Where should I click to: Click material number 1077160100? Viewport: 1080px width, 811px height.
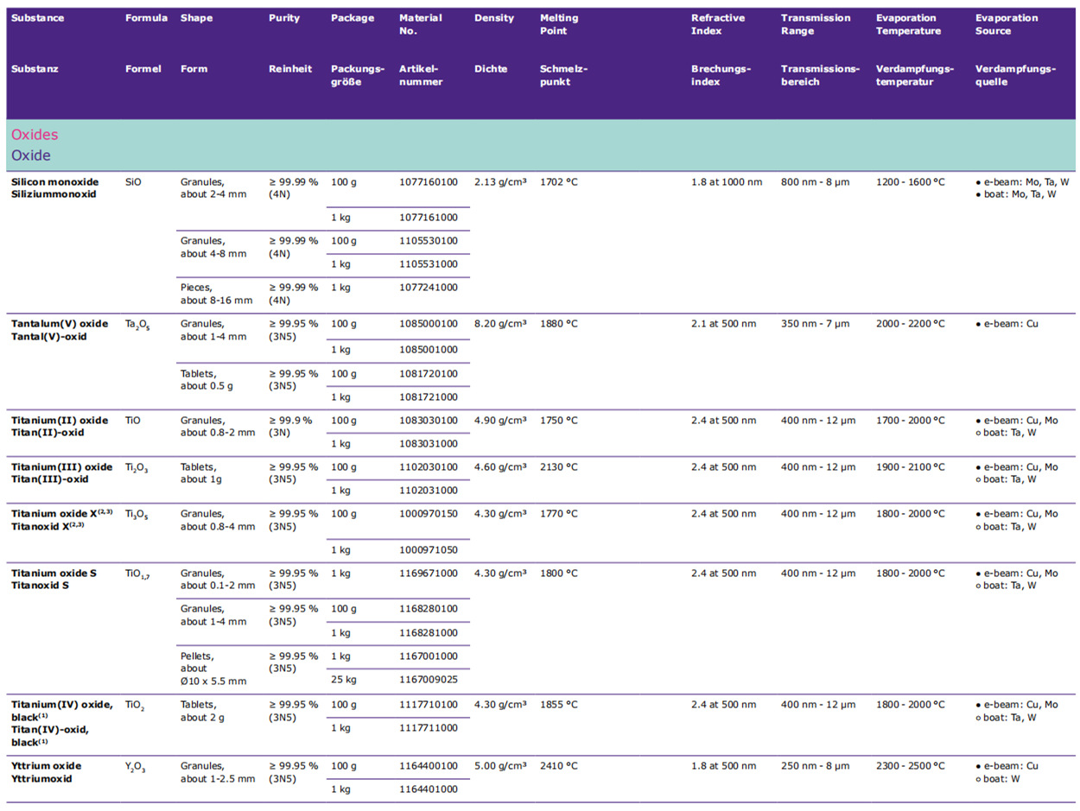point(429,182)
